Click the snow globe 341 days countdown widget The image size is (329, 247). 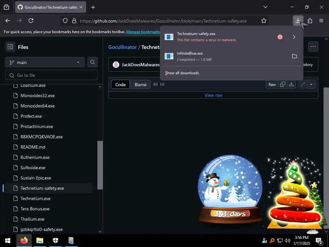point(230,189)
